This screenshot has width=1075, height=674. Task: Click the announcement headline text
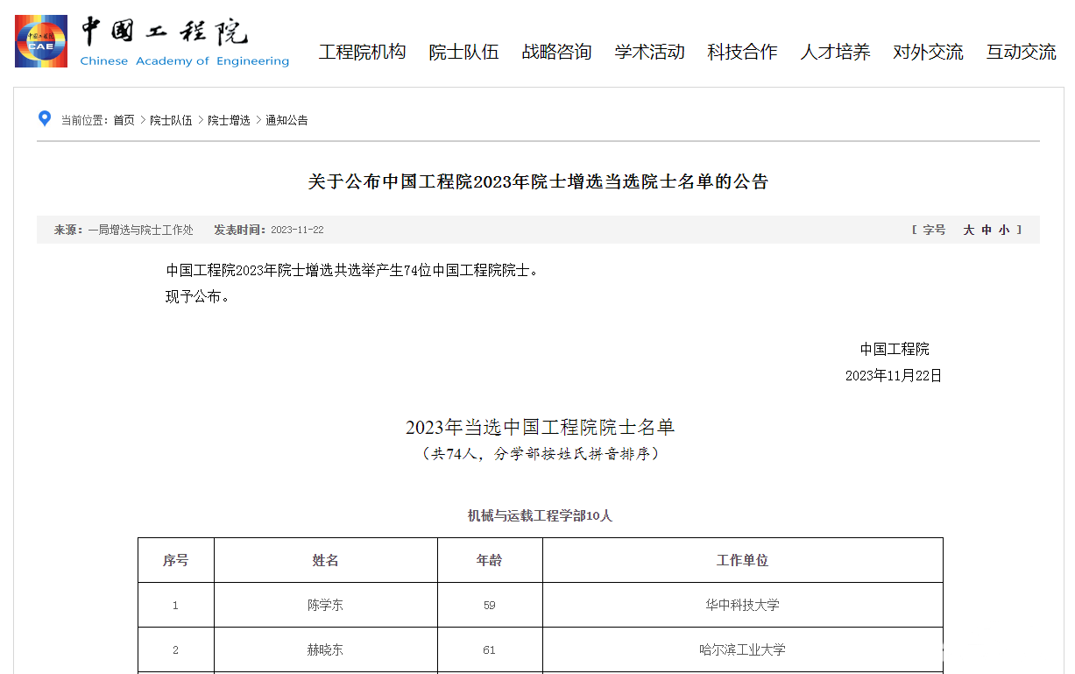pyautogui.click(x=538, y=181)
